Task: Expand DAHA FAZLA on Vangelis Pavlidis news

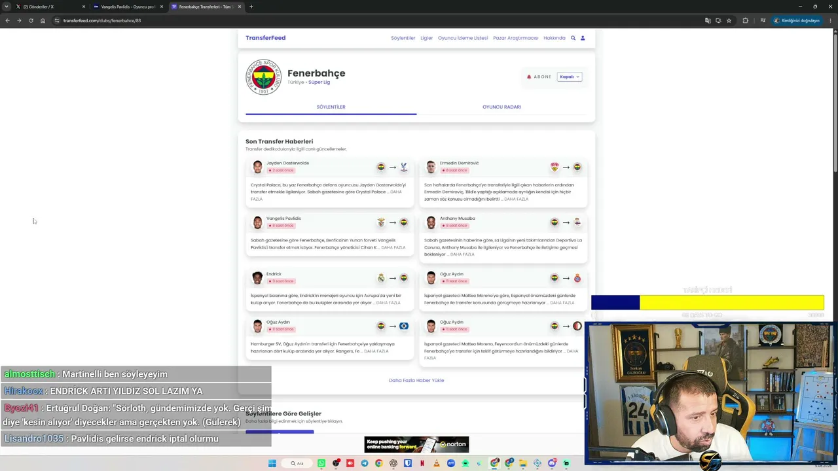Action: click(393, 247)
